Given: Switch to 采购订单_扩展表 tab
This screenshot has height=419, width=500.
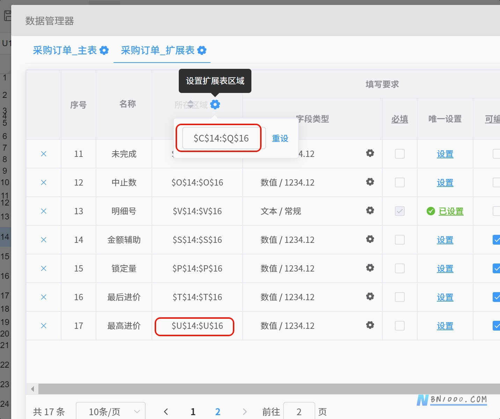Looking at the screenshot, I should pyautogui.click(x=157, y=50).
